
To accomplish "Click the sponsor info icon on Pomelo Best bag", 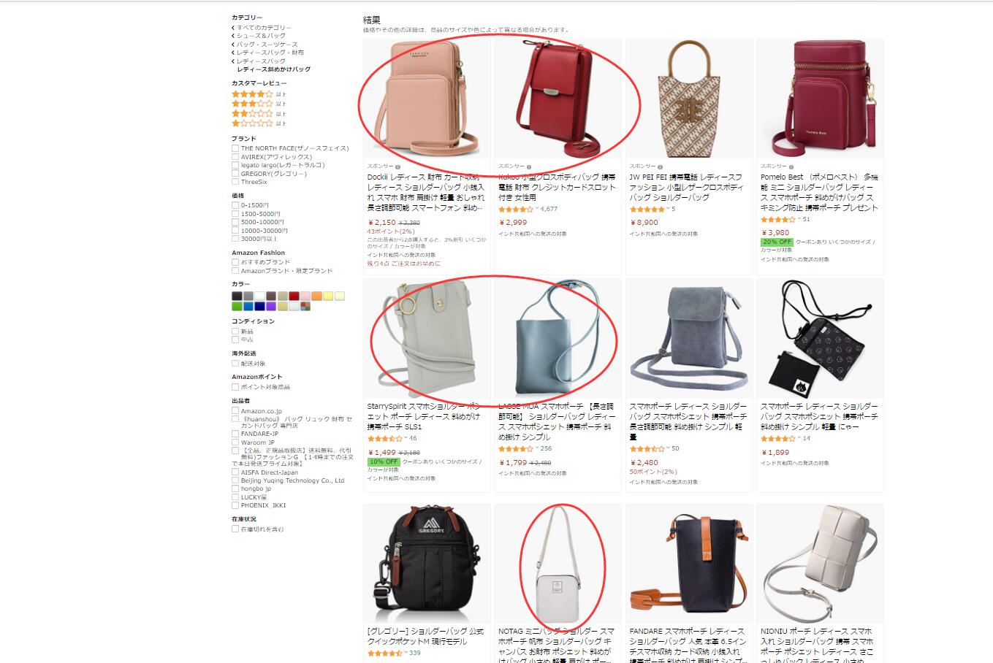I will (x=791, y=166).
